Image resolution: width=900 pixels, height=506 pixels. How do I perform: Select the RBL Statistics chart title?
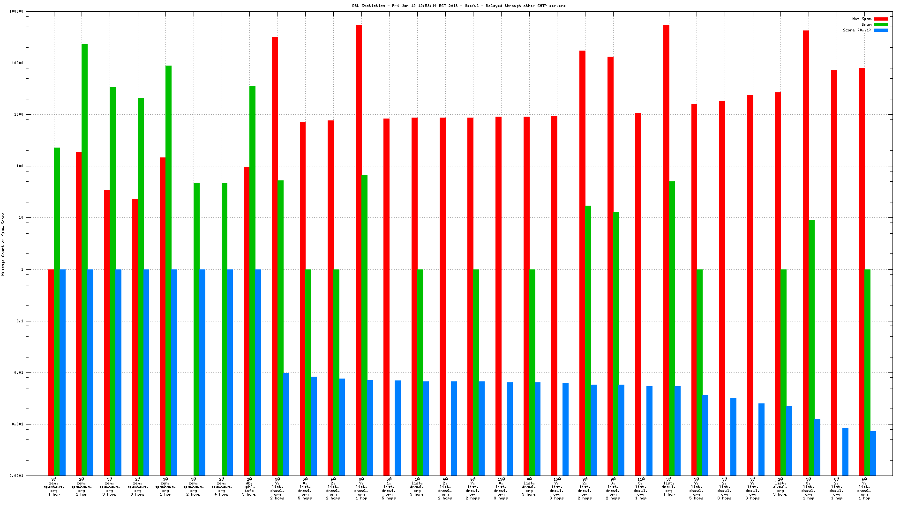click(458, 6)
